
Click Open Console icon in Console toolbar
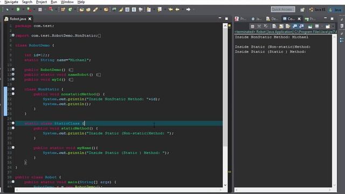click(328, 26)
